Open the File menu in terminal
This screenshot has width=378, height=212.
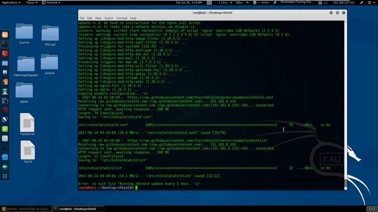(x=82, y=18)
